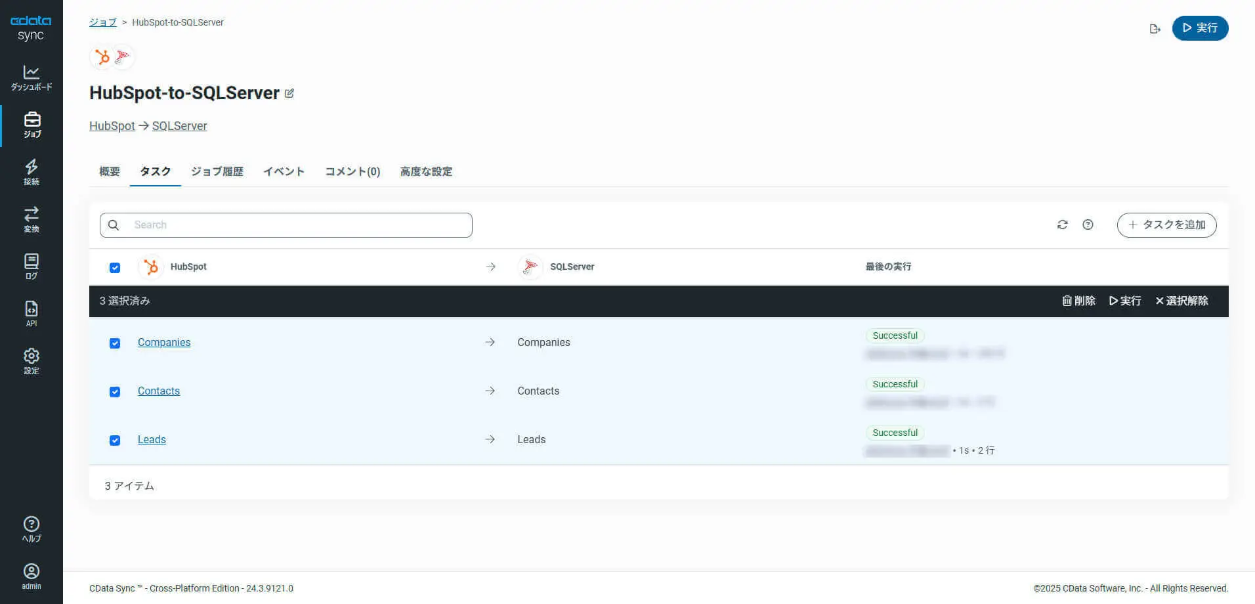Click the HubSpot icon in the table header
Image resolution: width=1255 pixels, height=604 pixels.
tap(151, 267)
